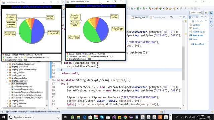The height and width of the screenshot is (120, 214).
Task: Open the Bookmarks link in Help
Action: (x=198, y=35)
